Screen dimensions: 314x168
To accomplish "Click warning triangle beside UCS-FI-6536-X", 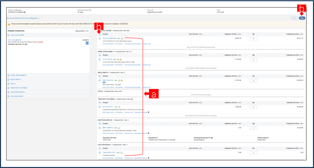I will pos(121,59).
